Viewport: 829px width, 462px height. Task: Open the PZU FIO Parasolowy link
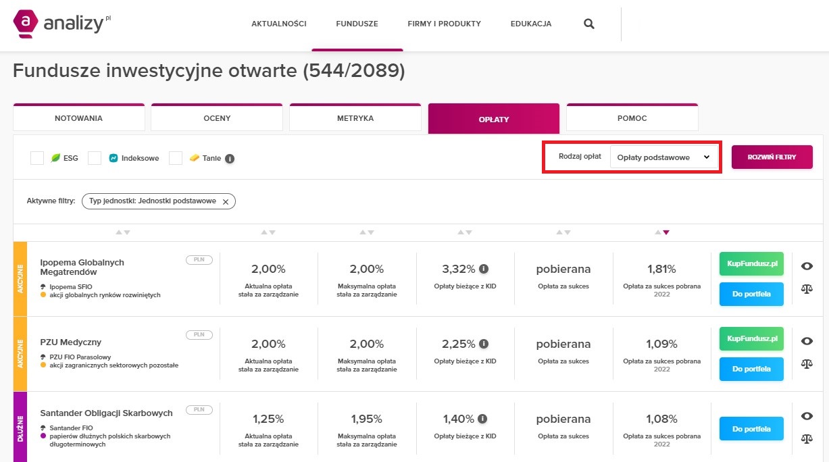pos(80,357)
